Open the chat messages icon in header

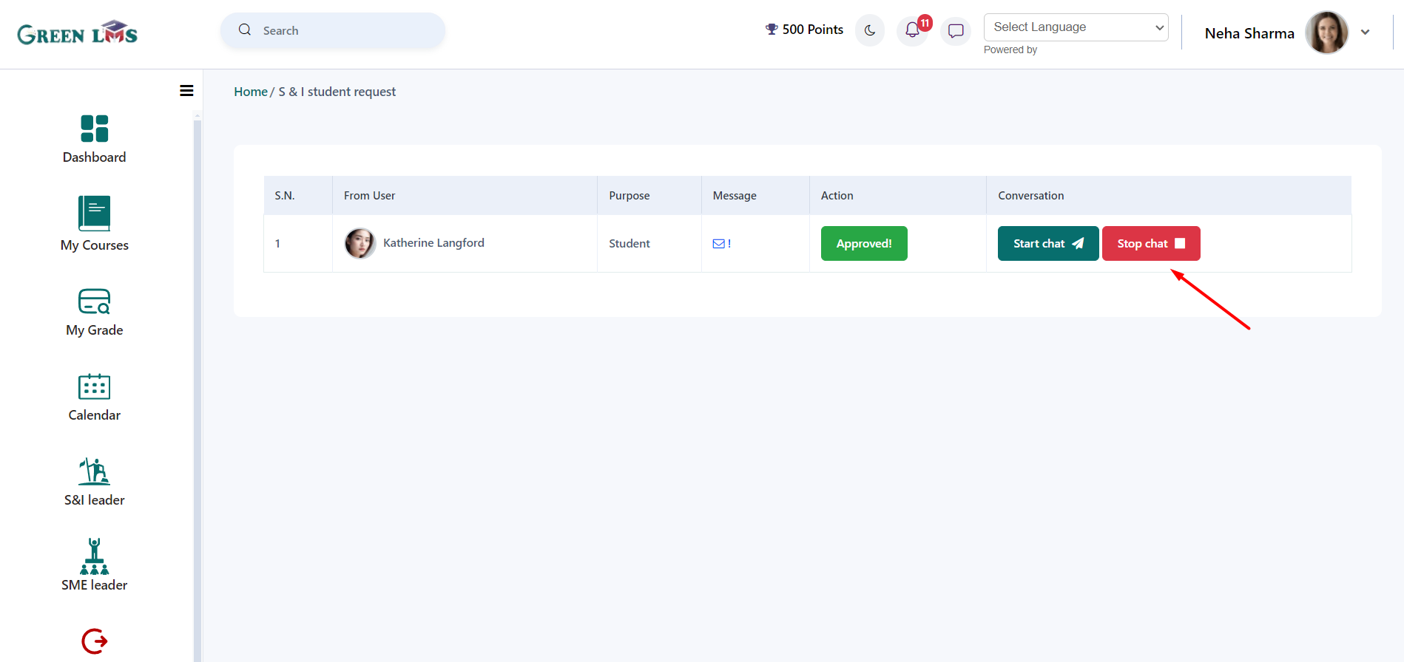tap(956, 31)
